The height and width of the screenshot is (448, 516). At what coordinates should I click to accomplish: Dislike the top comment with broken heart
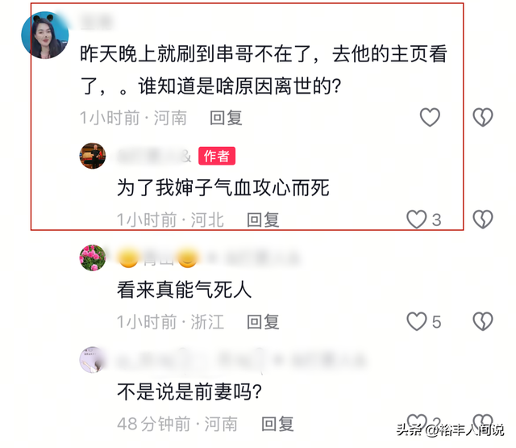483,117
